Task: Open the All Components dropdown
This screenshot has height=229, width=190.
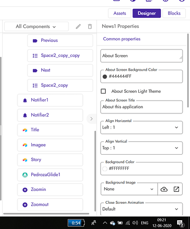Action: pyautogui.click(x=36, y=27)
